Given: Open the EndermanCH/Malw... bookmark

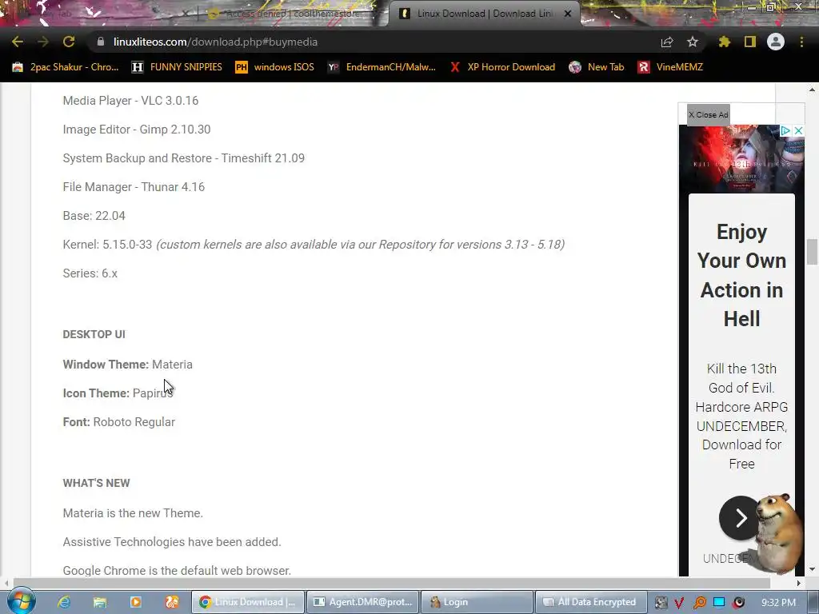Looking at the screenshot, I should pyautogui.click(x=382, y=67).
